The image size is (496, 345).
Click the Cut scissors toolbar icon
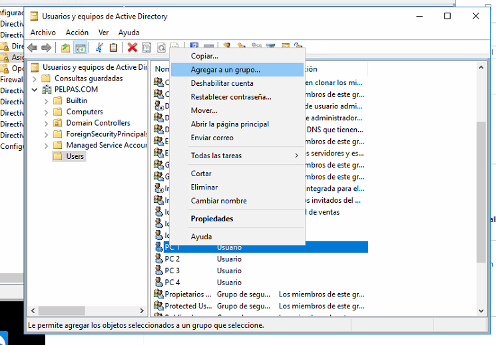pos(99,47)
